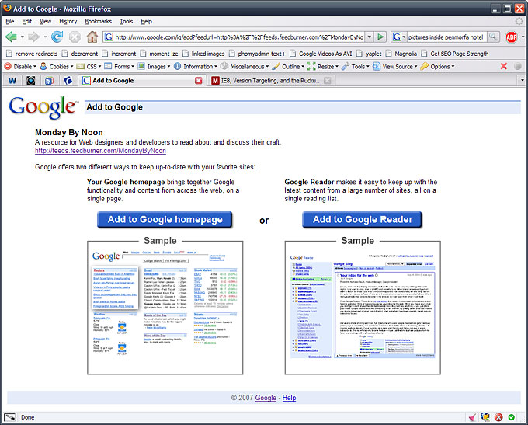Open the Adblock Plus ABP icon
528x425 pixels.
(511, 37)
